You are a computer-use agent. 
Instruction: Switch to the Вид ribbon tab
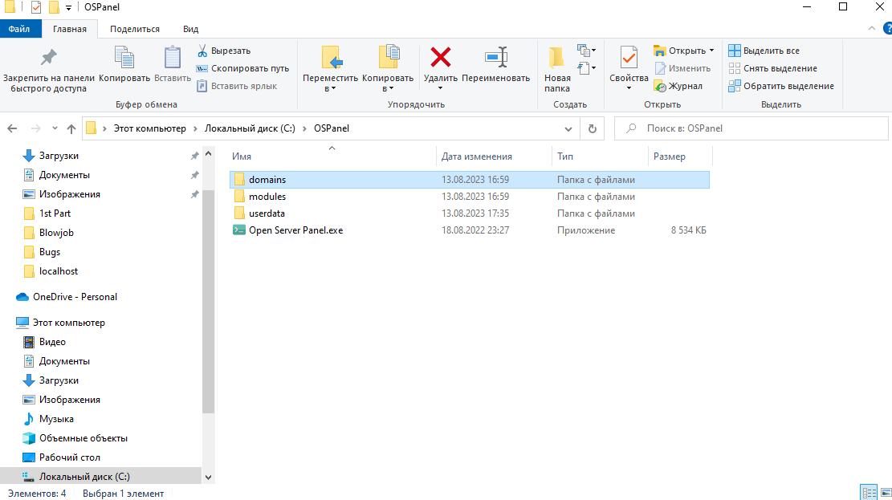[x=190, y=29]
